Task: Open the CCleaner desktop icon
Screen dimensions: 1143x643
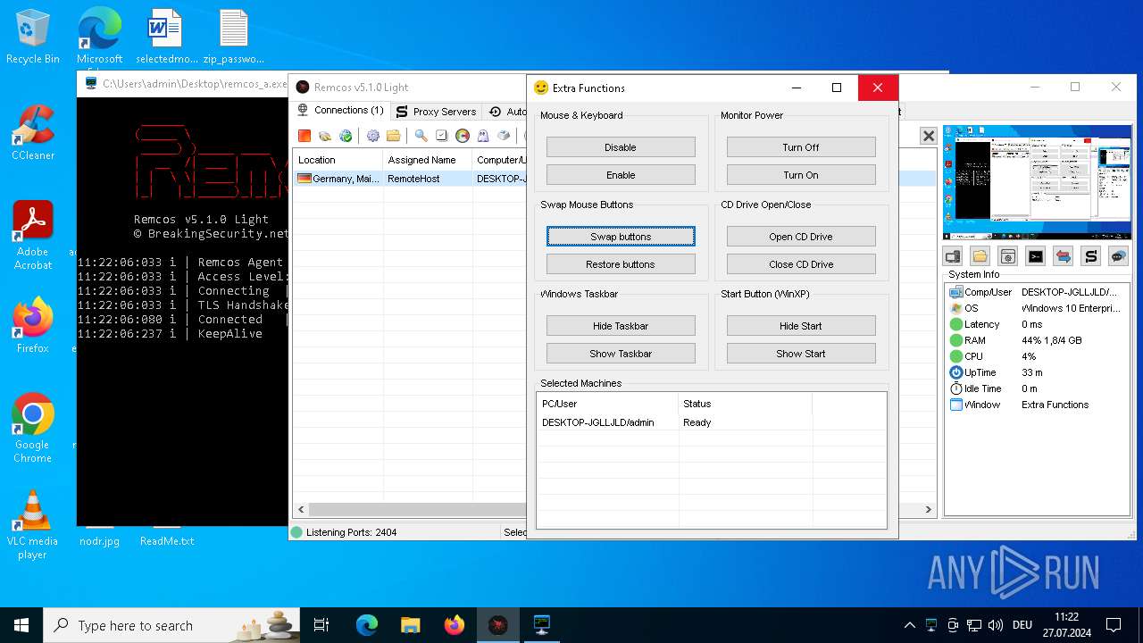Action: (33, 133)
